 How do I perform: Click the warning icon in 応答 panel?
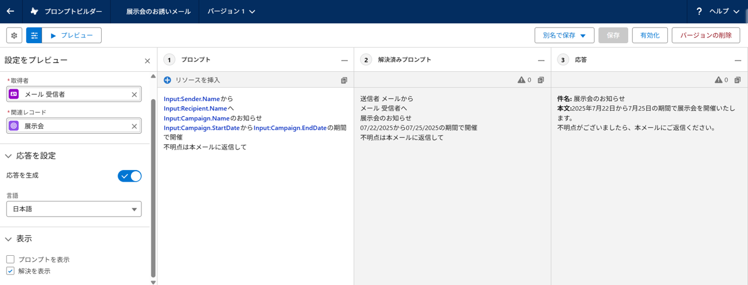718,80
